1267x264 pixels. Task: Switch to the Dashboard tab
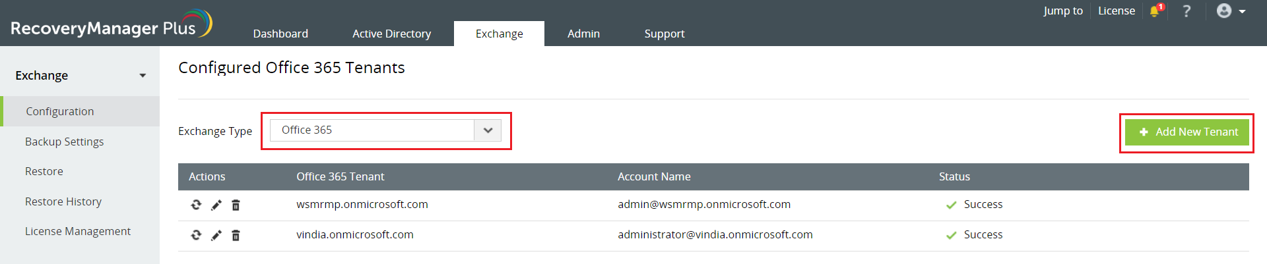coord(280,34)
